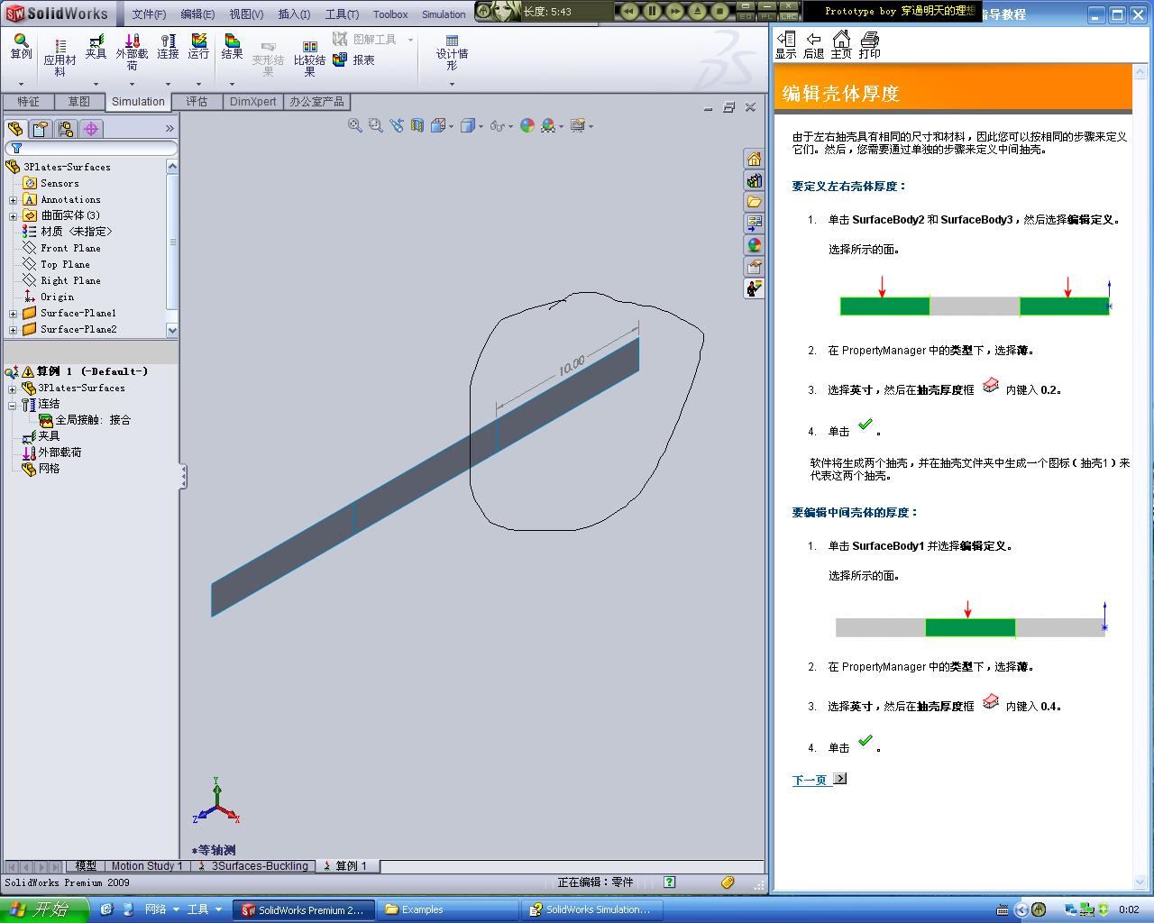Stop the media player playback
Screen dimensions: 1154x923
[719, 12]
